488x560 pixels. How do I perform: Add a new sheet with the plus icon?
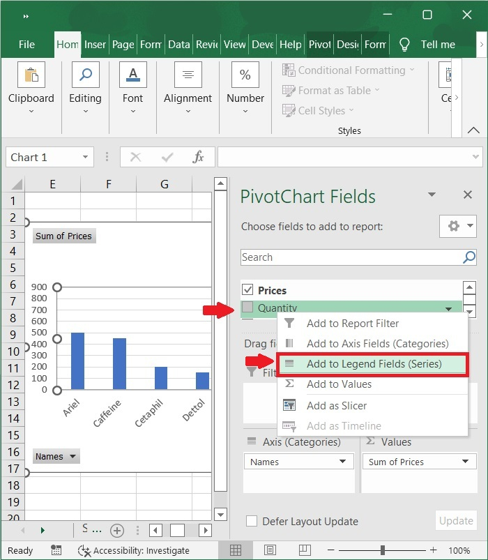point(117,530)
